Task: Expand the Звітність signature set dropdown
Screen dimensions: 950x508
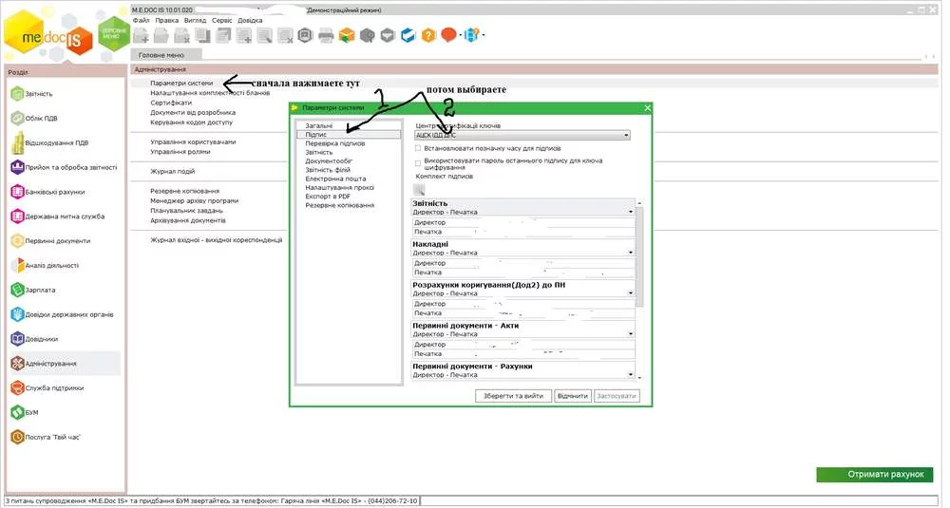Action: pos(631,213)
